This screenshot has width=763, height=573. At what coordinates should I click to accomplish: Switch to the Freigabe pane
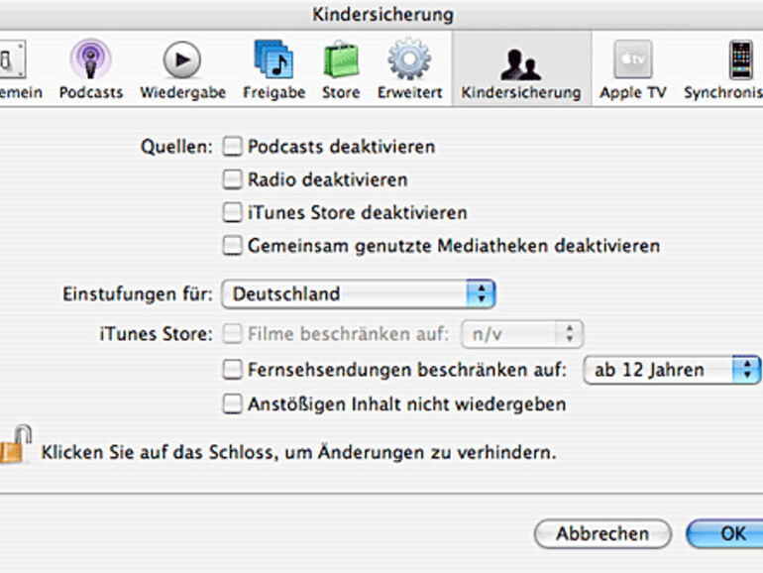(273, 69)
